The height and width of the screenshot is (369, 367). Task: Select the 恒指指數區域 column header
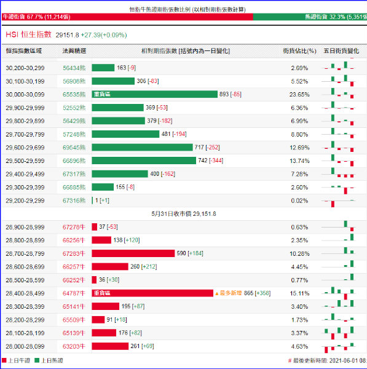pyautogui.click(x=24, y=51)
